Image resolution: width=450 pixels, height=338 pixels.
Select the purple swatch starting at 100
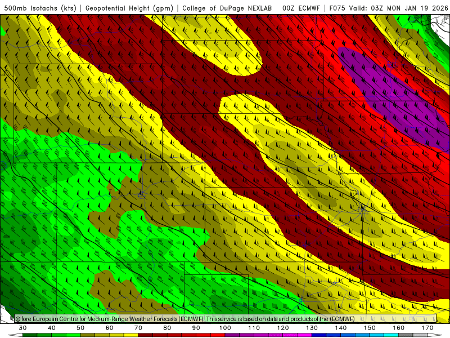point(232,335)
